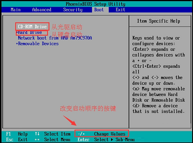
Task: Select CD-ROM Drive boot entry
Action: click(x=32, y=27)
